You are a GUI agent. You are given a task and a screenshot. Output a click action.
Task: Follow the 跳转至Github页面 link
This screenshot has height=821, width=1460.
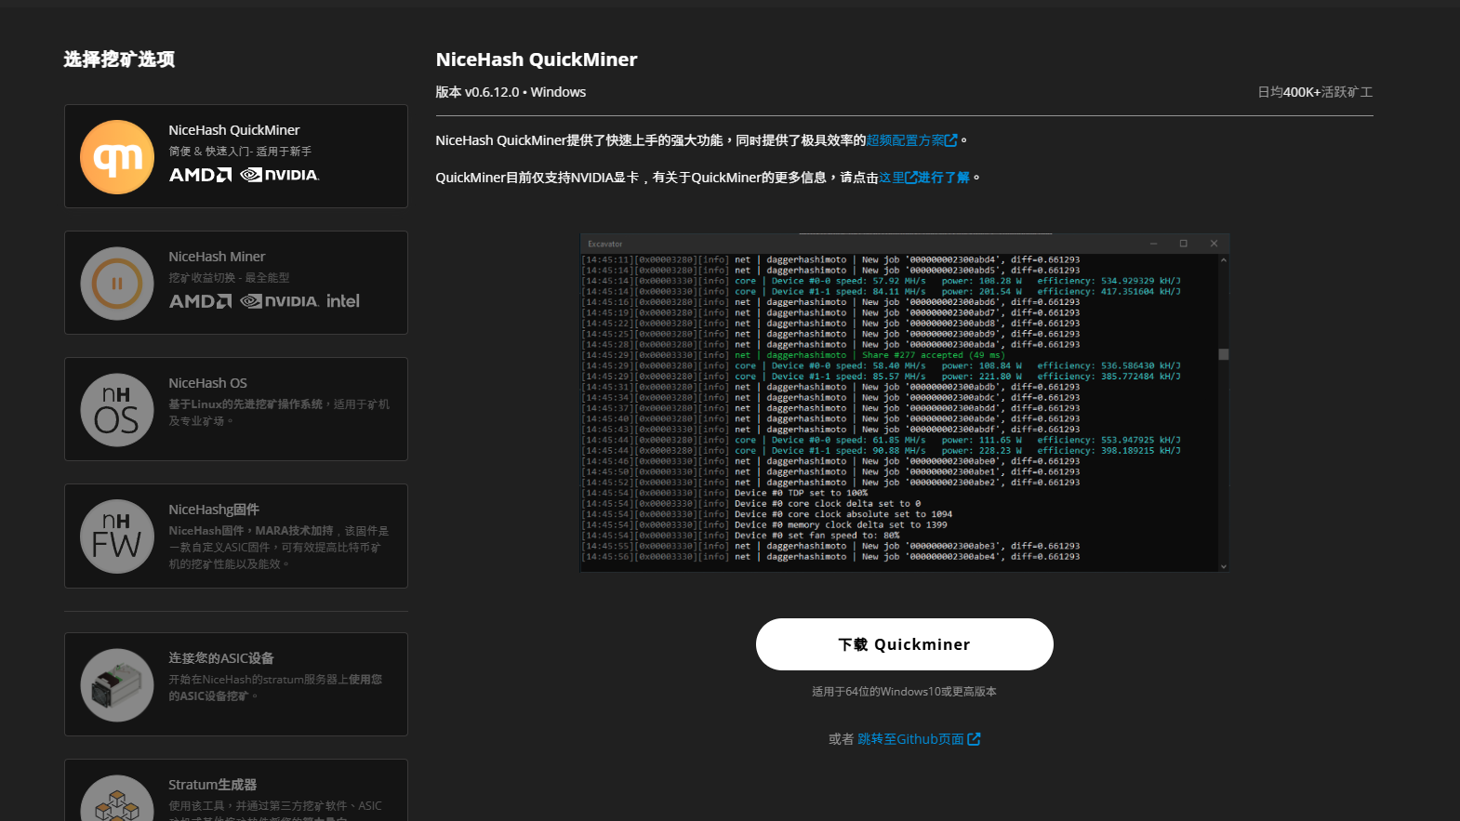click(x=910, y=739)
